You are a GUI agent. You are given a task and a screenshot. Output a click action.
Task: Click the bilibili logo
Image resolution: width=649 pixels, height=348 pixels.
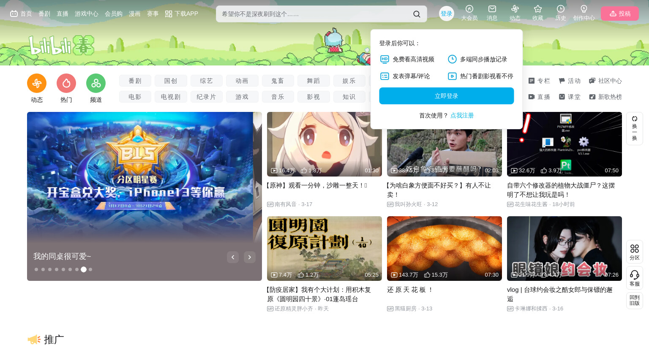61,45
